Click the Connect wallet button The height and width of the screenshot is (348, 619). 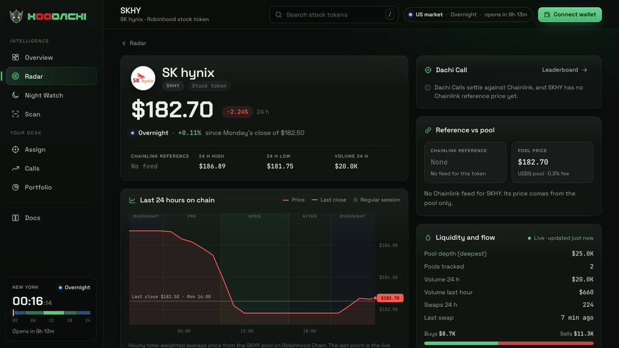click(x=570, y=14)
